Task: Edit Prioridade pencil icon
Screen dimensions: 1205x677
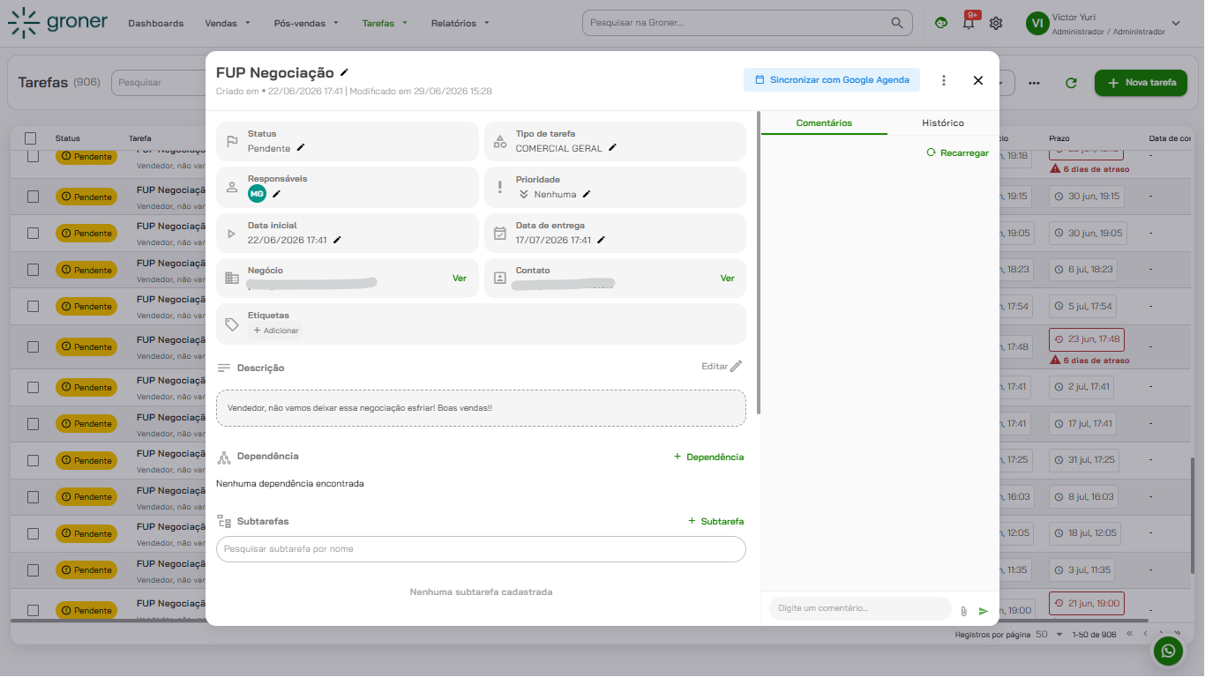Action: (x=586, y=194)
